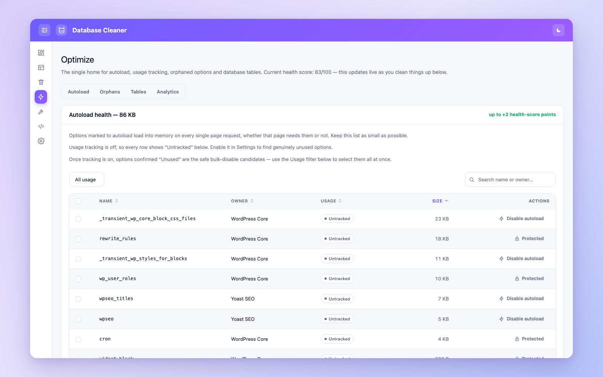
Task: Sort table by Name column
Action: click(109, 201)
